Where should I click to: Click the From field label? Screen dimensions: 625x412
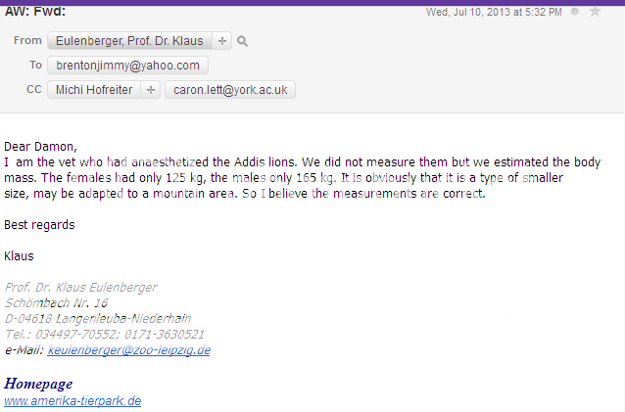28,41
